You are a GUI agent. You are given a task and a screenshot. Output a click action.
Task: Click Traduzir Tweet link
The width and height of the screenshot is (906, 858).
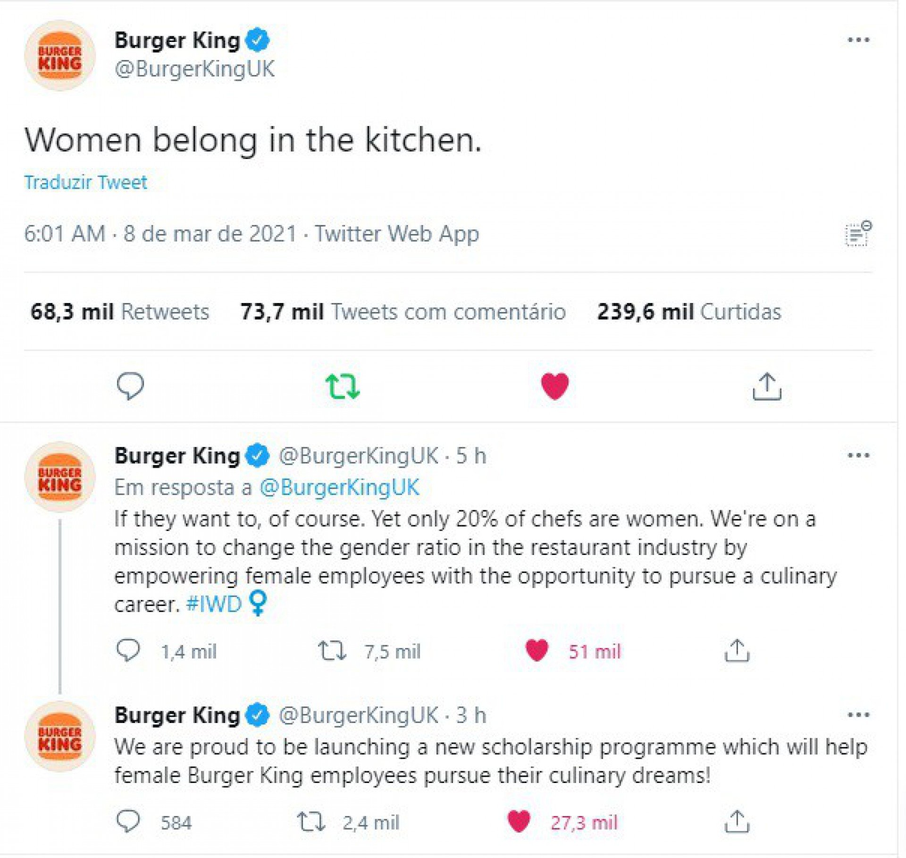85,183
